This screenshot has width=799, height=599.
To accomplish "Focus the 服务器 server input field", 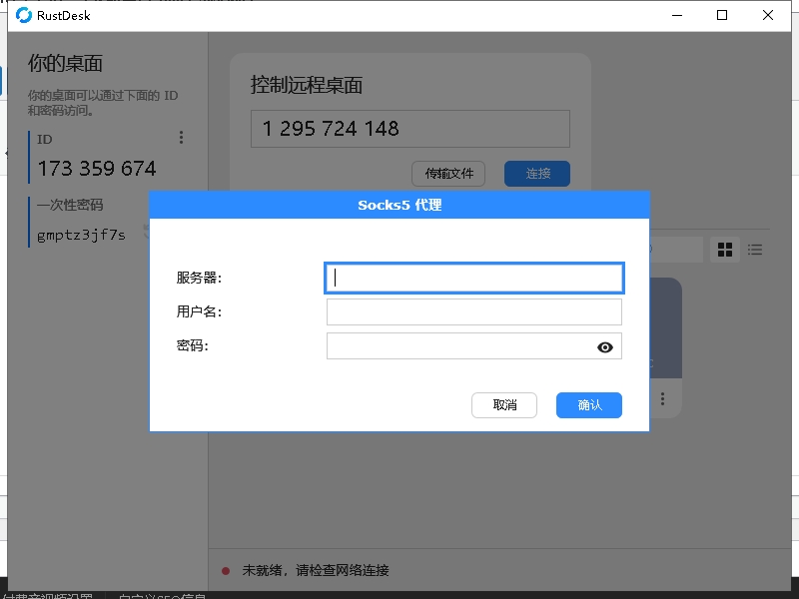I will coord(473,279).
